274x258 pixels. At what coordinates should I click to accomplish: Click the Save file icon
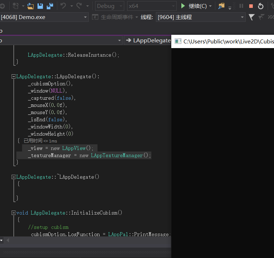(x=40, y=6)
